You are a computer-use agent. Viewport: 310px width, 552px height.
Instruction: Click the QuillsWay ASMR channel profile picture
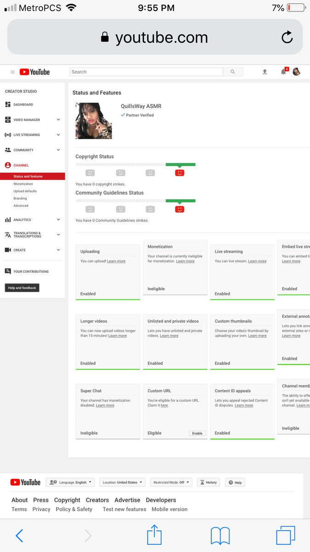(x=94, y=121)
